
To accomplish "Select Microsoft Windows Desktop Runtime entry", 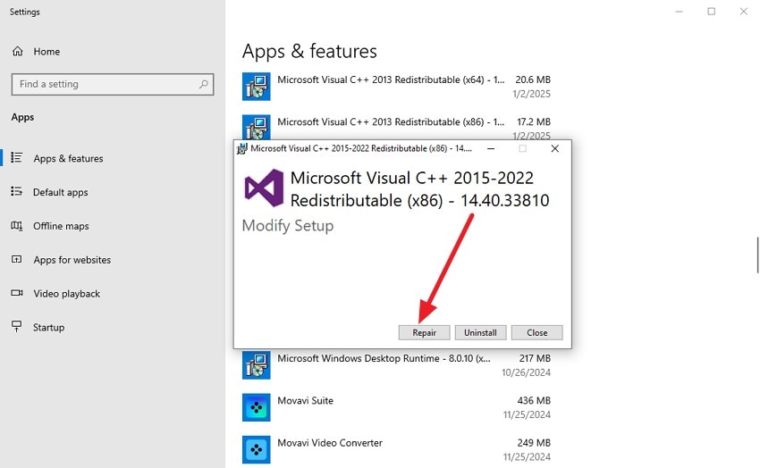I will (x=393, y=364).
